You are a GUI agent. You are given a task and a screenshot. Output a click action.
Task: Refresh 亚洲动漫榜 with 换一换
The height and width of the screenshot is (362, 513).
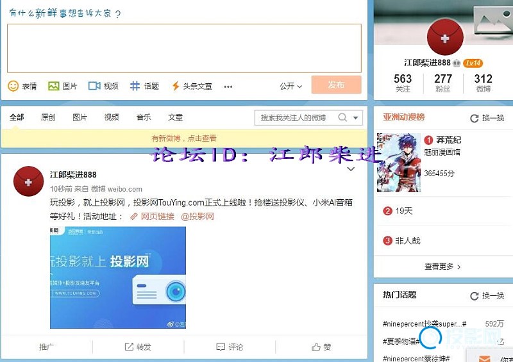[x=487, y=118]
